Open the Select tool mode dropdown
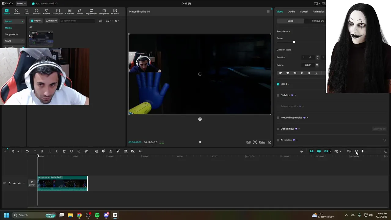Image resolution: width=391 pixels, height=220 pixels. pyautogui.click(x=18, y=151)
